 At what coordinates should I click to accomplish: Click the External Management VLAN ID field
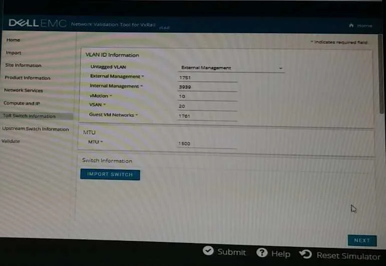[x=207, y=78]
